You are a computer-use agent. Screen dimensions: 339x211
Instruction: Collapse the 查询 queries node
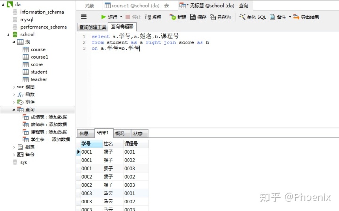13,109
